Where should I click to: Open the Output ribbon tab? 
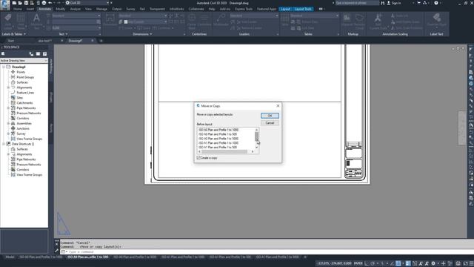[x=116, y=9]
